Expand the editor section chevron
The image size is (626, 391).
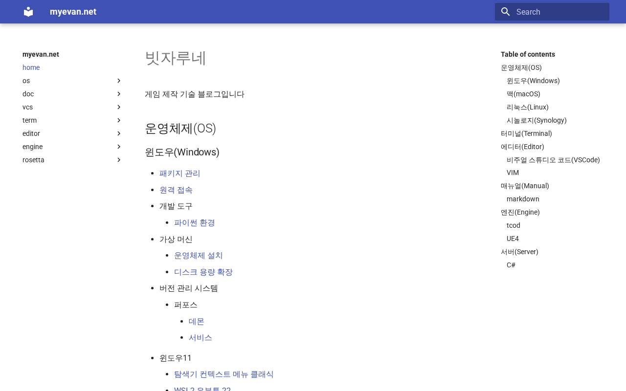pyautogui.click(x=119, y=133)
